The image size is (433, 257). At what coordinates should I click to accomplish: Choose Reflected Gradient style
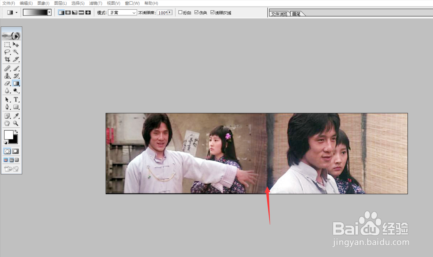pos(81,13)
